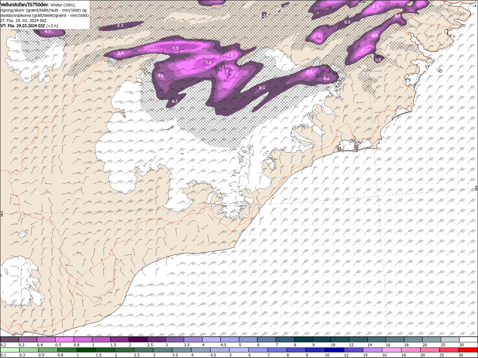Image resolution: width=478 pixels, height=358 pixels.
Task: Select snow legend swatch between 4 and 4.5
Action: coord(211,340)
